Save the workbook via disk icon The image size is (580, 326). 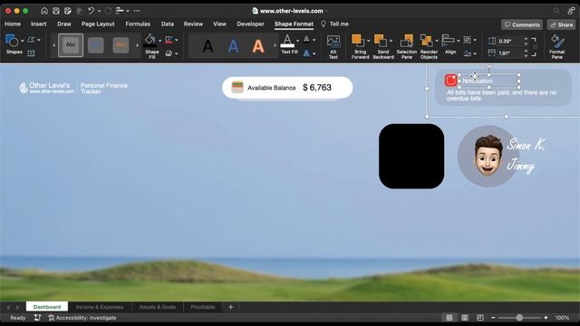pos(56,11)
